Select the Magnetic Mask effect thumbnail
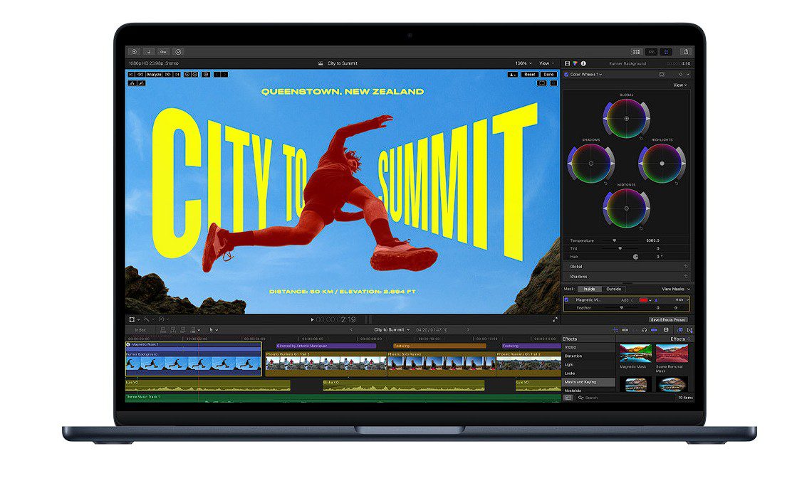 pos(632,354)
